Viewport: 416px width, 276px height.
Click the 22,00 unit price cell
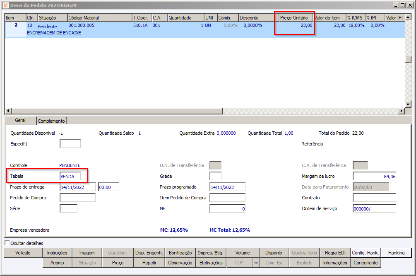[x=306, y=26]
